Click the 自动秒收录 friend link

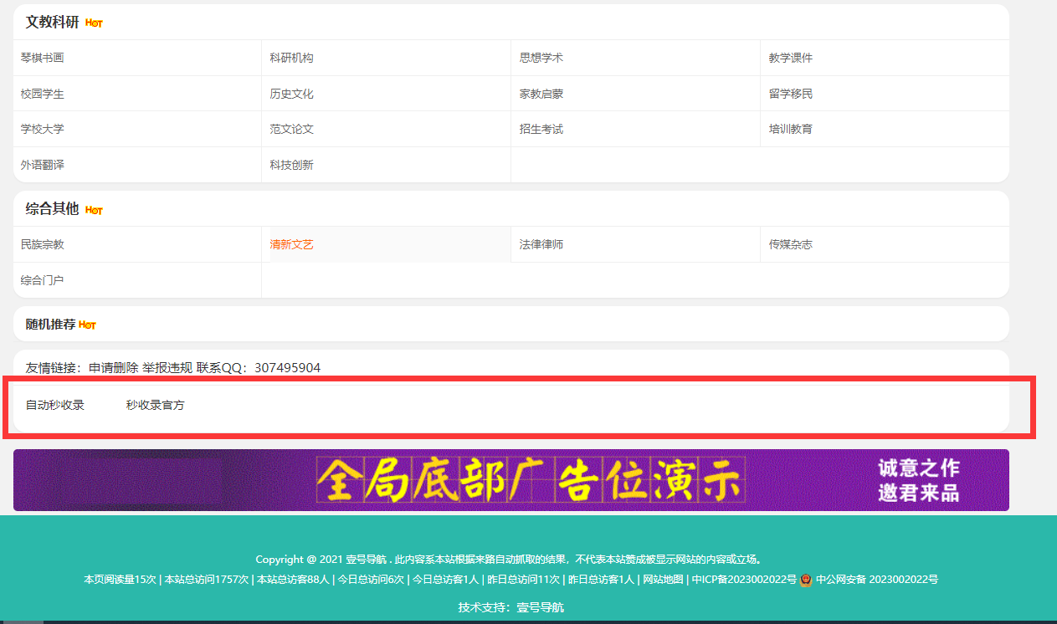[x=55, y=406]
